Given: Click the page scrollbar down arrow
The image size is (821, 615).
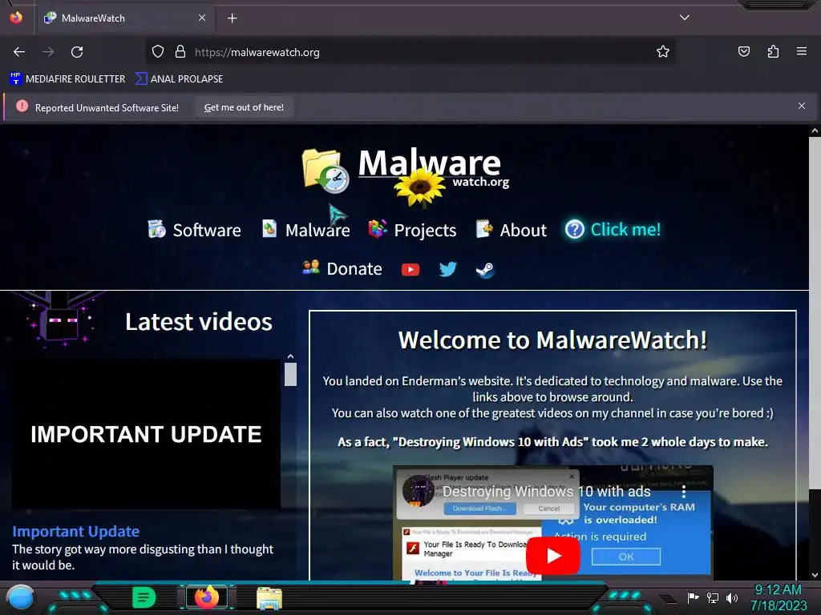Looking at the screenshot, I should pyautogui.click(x=815, y=575).
